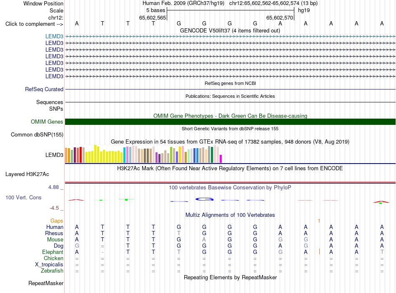The height and width of the screenshot is (293, 396).
Task: Click the hg19 label beside scale bar
Action: [x=304, y=10]
